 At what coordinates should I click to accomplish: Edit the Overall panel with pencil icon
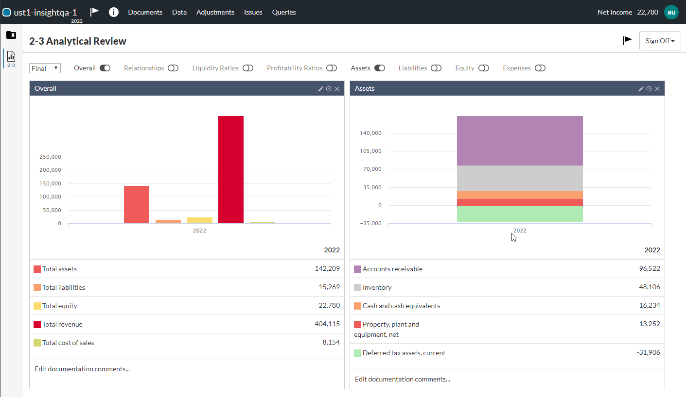320,89
